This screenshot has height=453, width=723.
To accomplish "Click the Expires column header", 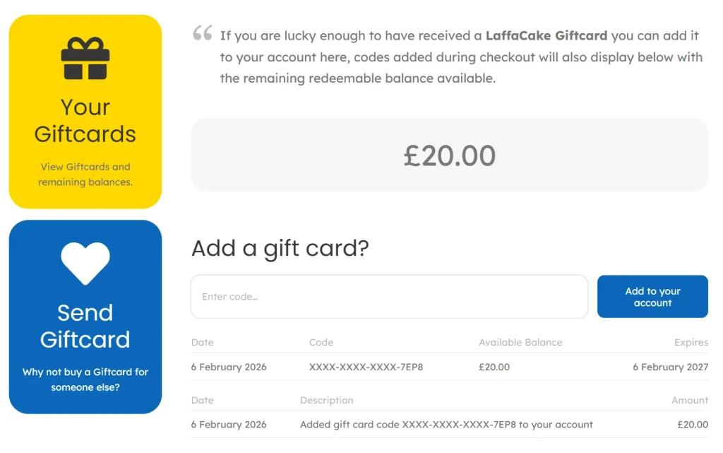I will click(x=691, y=342).
